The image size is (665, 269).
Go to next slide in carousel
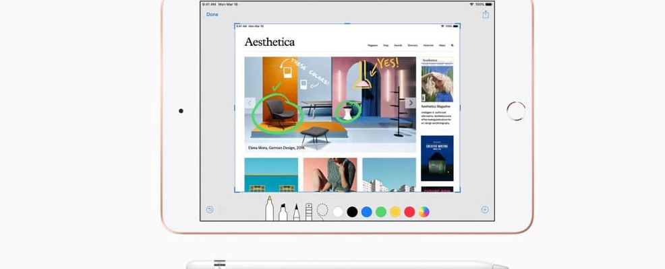click(x=411, y=103)
